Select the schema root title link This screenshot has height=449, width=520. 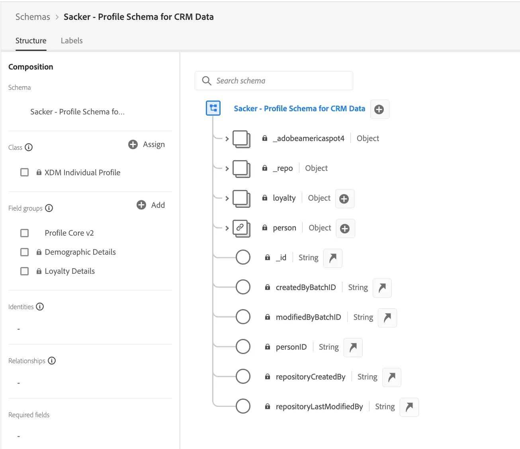point(299,108)
